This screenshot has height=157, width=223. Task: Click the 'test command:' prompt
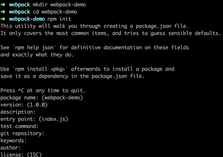tap(19, 126)
